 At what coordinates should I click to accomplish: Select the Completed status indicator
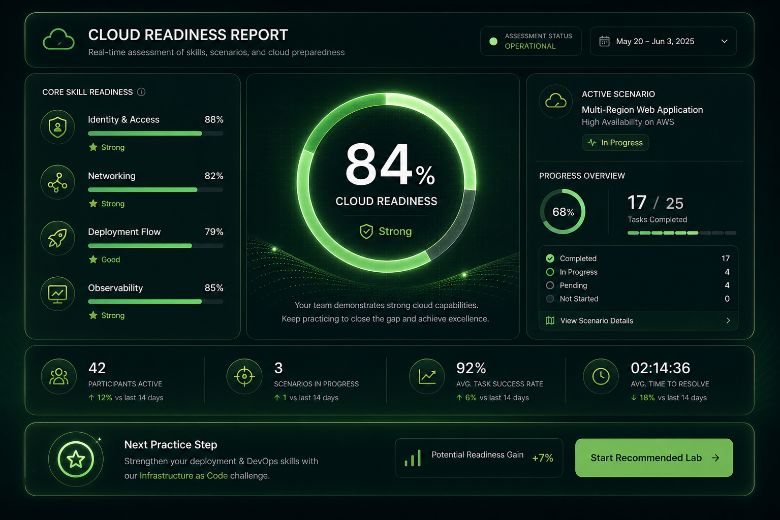(550, 258)
